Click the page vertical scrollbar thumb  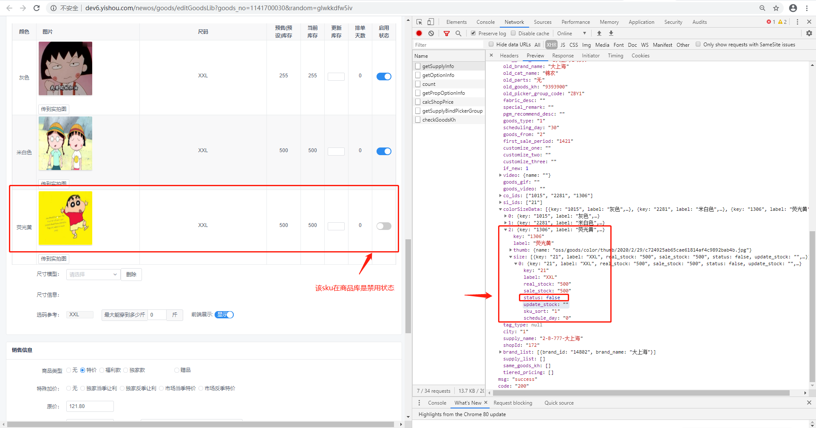[x=408, y=286]
